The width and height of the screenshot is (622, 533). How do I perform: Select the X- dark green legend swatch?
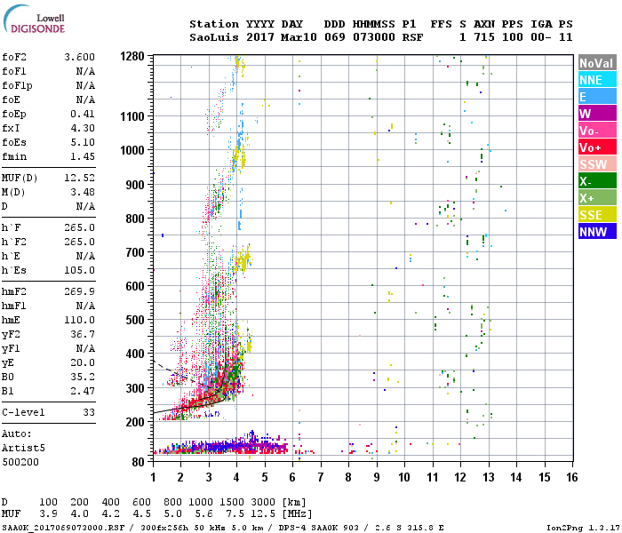coord(597,181)
